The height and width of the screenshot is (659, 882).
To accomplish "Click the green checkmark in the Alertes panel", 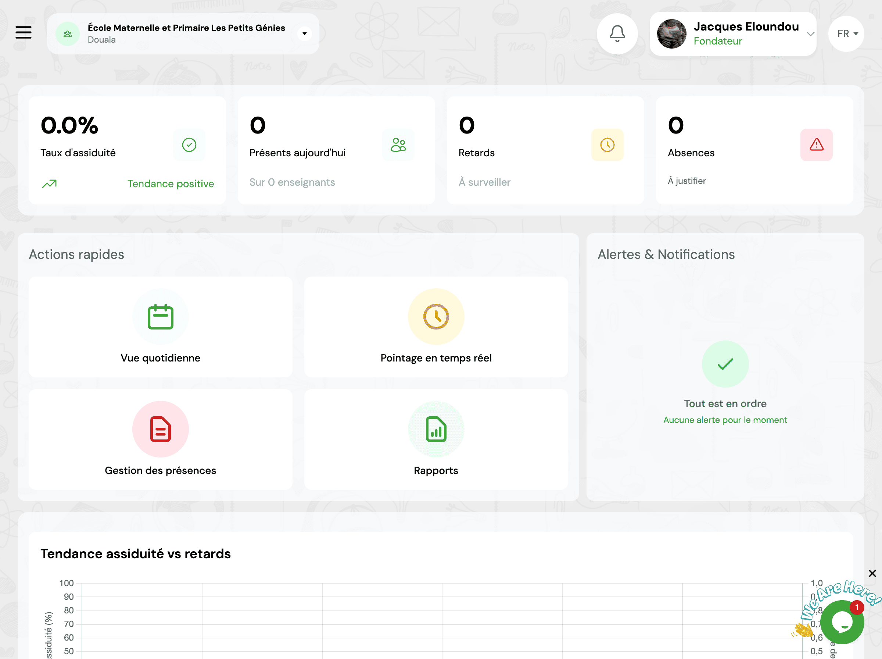I will (725, 364).
